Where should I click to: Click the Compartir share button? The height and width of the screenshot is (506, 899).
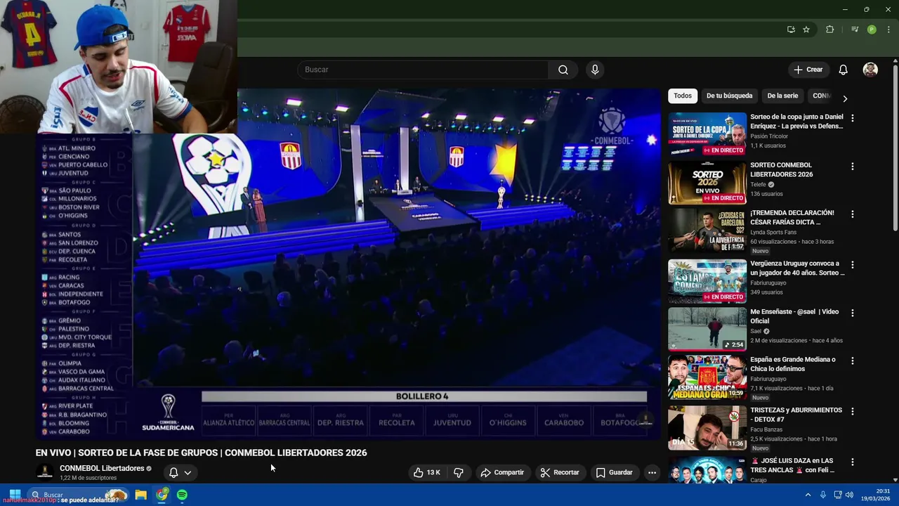coord(501,472)
